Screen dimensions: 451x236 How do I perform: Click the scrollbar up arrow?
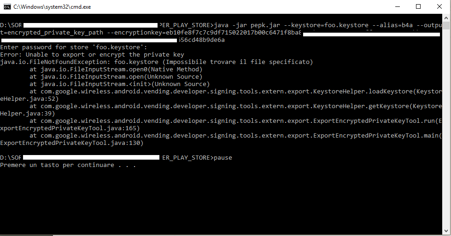tap(447, 17)
